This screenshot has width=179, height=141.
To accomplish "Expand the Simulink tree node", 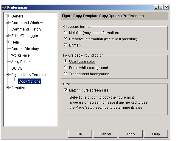I will point(7,88).
